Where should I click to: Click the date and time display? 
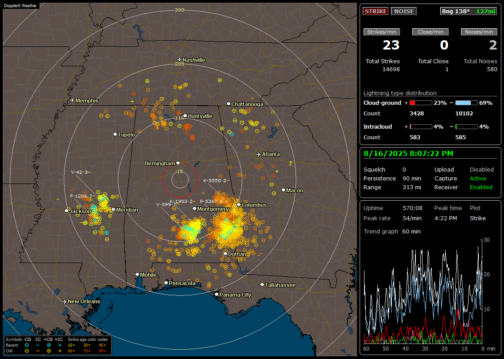408,153
